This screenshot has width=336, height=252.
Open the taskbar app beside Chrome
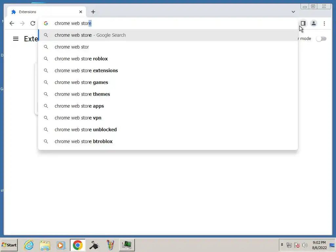94,245
